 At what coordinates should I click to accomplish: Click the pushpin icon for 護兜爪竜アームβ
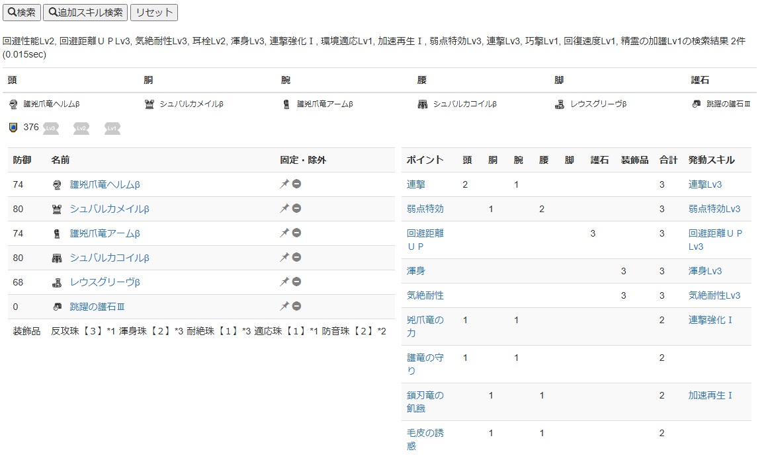(284, 233)
